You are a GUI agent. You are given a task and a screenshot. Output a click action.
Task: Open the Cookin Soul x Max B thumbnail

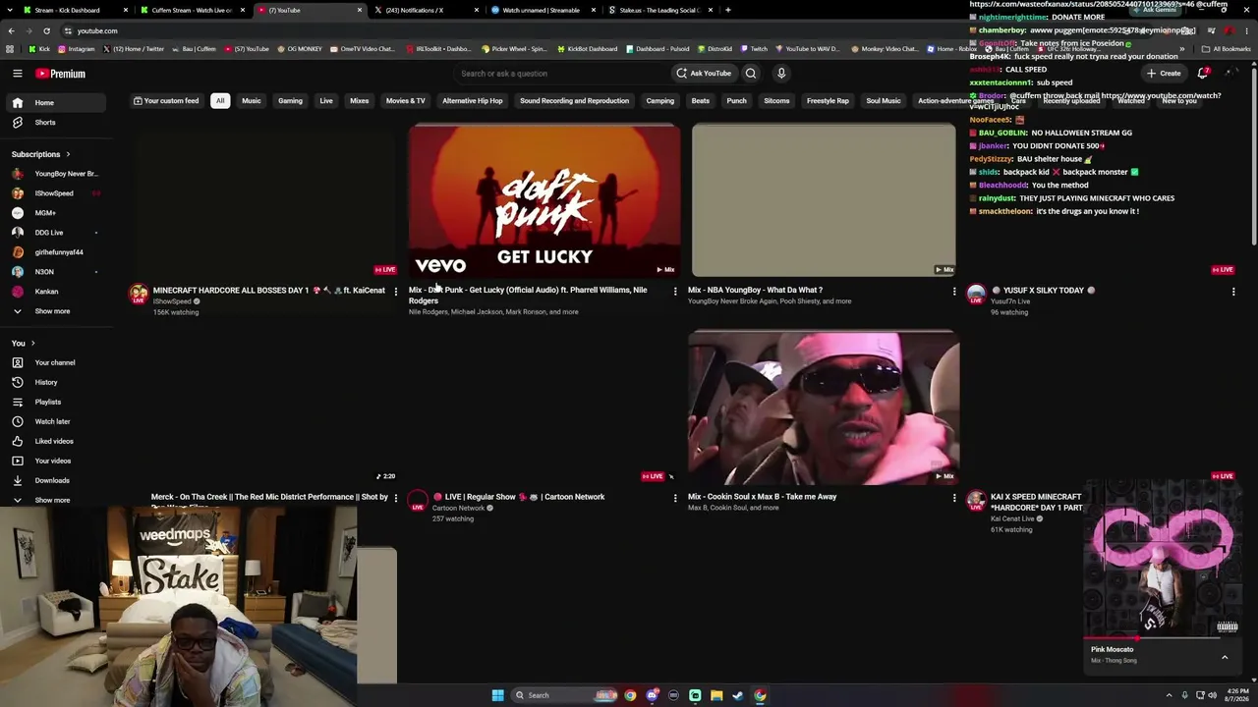click(824, 408)
